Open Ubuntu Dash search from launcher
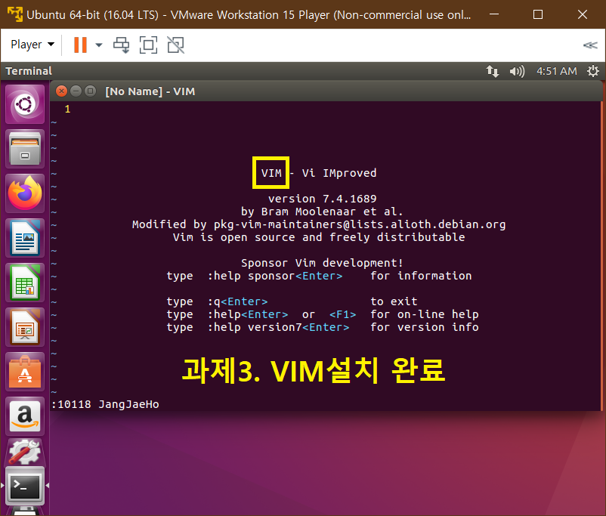This screenshot has width=606, height=516. [25, 104]
